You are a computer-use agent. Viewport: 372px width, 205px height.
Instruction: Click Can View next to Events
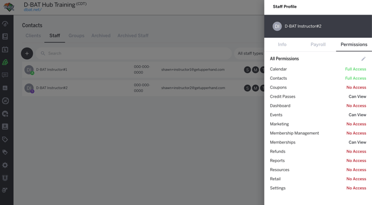point(357,115)
